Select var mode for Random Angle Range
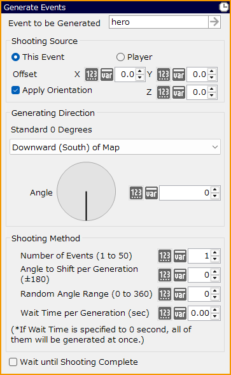The width and height of the screenshot is (231, 375). click(x=180, y=294)
